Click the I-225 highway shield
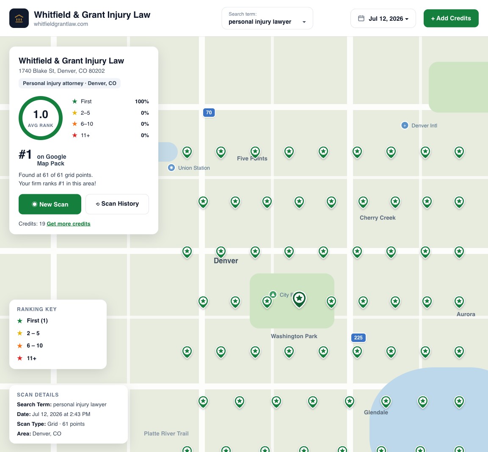This screenshot has height=452, width=488. 358,338
